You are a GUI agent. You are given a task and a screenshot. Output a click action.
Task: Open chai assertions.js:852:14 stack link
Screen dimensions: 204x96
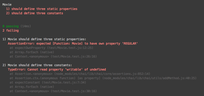coord(102,74)
